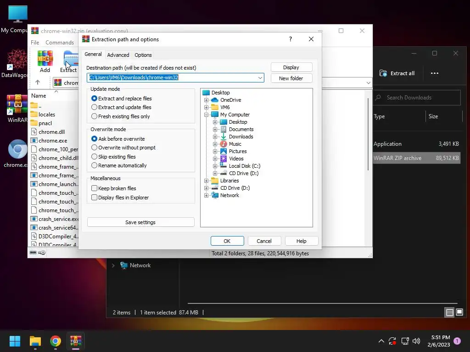This screenshot has width=470, height=352.
Task: Open the Destination path dropdown
Action: 260,78
